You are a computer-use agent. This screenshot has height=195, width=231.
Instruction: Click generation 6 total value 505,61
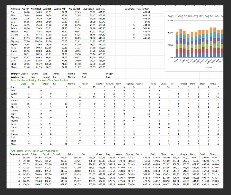(x=147, y=28)
